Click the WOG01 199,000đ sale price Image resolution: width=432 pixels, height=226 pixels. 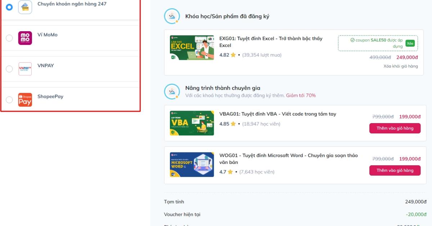tap(410, 159)
